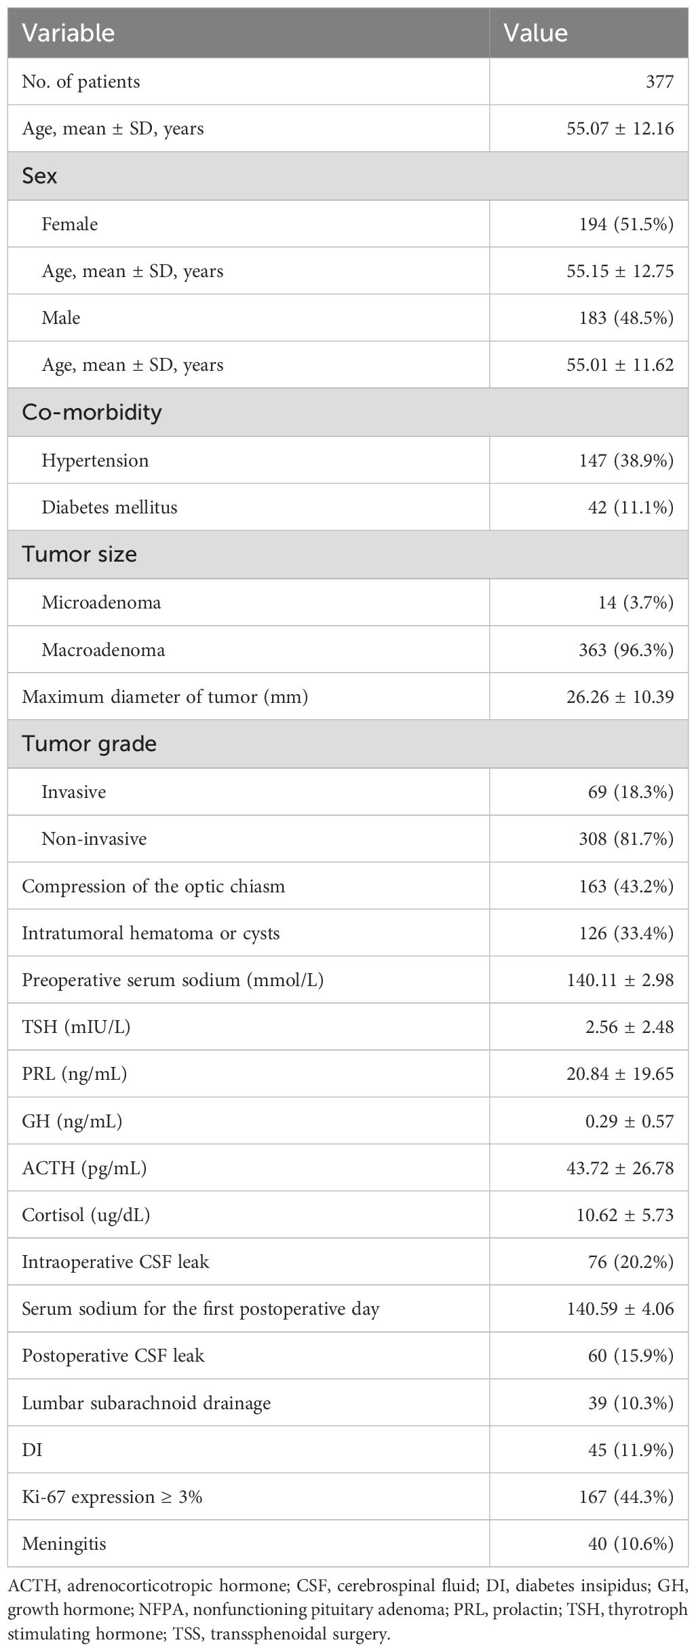
Task: Click Compression of the optic chiasm label
Action: coord(153,886)
